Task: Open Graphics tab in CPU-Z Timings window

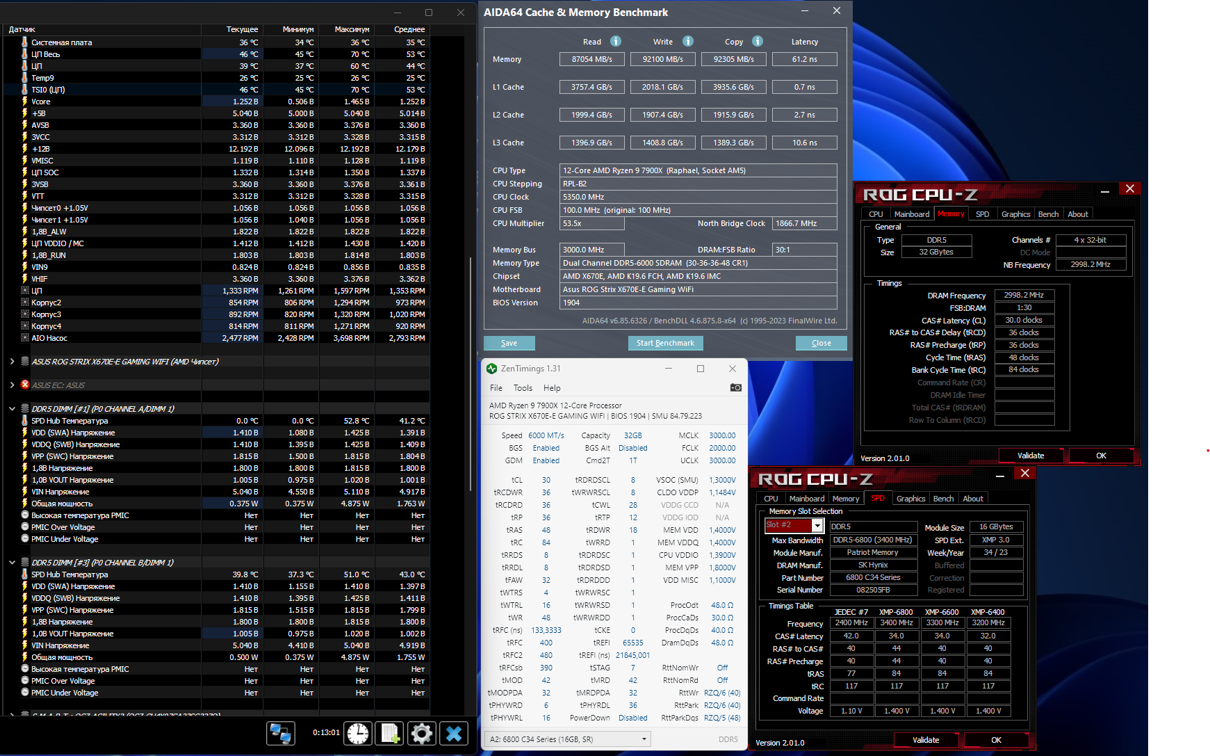Action: tap(1015, 214)
